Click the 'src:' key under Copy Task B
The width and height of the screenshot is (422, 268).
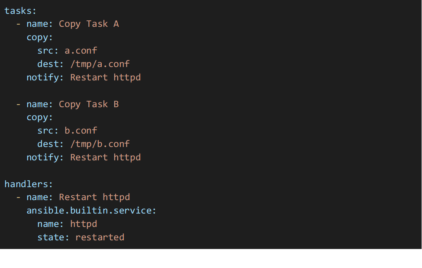pos(48,131)
